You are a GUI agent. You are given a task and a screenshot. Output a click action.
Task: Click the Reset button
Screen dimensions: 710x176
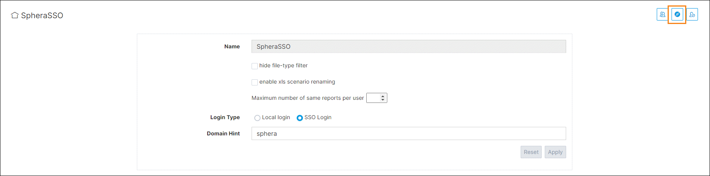coord(531,152)
